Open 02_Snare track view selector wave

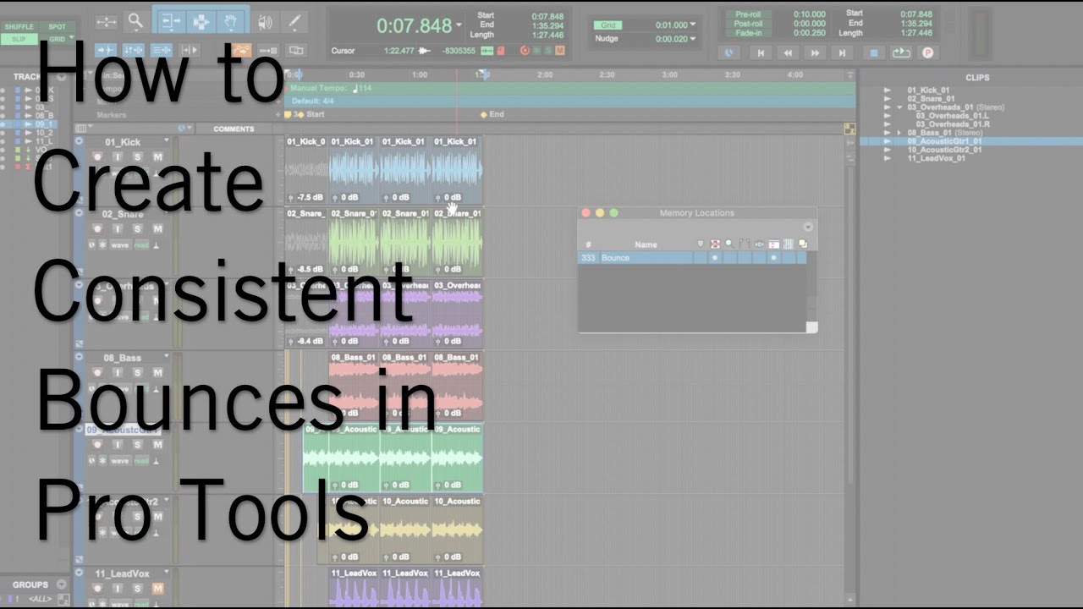pyautogui.click(x=120, y=245)
